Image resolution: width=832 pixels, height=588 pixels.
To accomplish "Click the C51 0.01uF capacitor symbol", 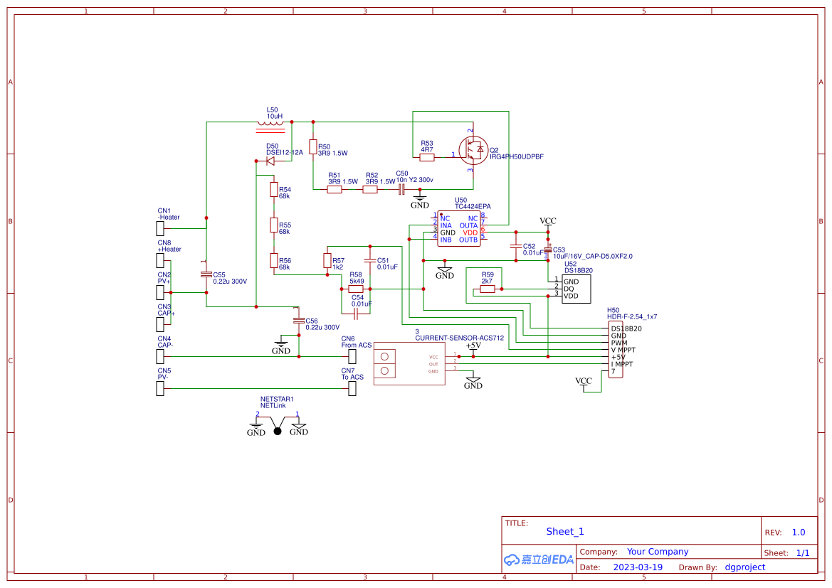I will (x=370, y=260).
